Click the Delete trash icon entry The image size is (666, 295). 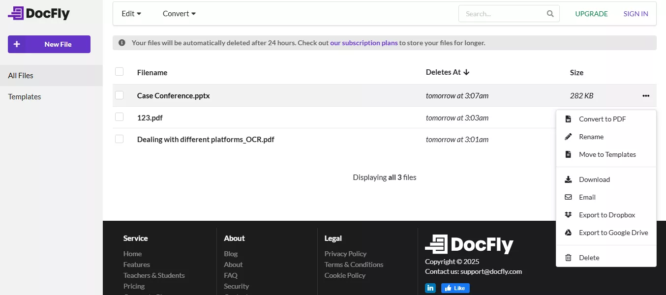(x=589, y=258)
